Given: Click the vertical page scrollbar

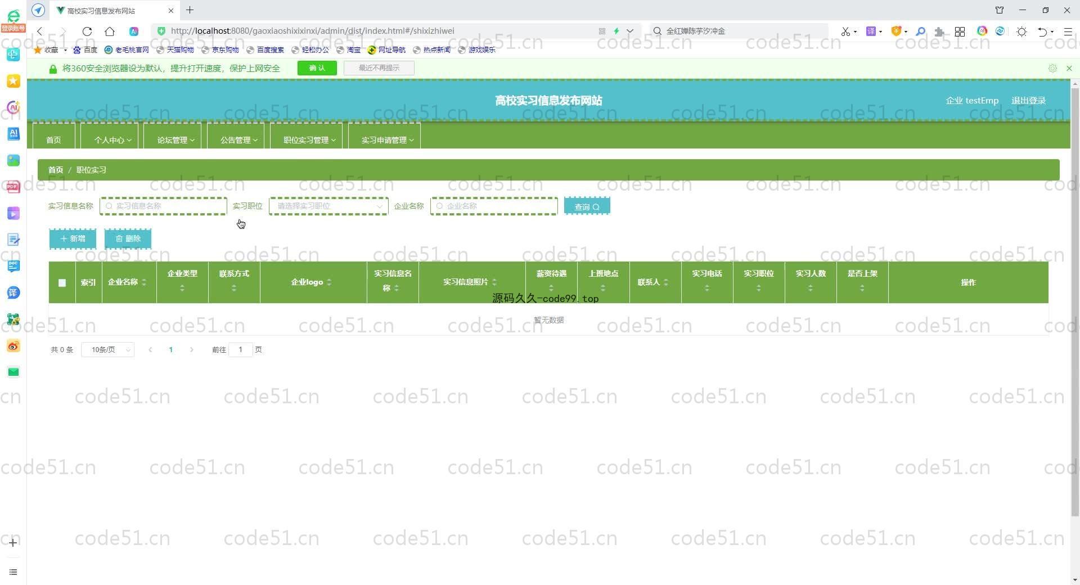Looking at the screenshot, I should coord(1075,301).
